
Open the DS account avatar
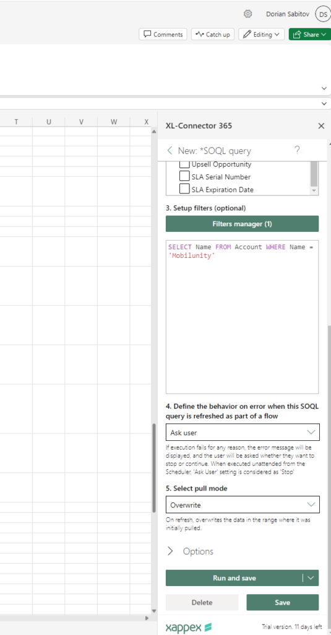[x=322, y=14]
